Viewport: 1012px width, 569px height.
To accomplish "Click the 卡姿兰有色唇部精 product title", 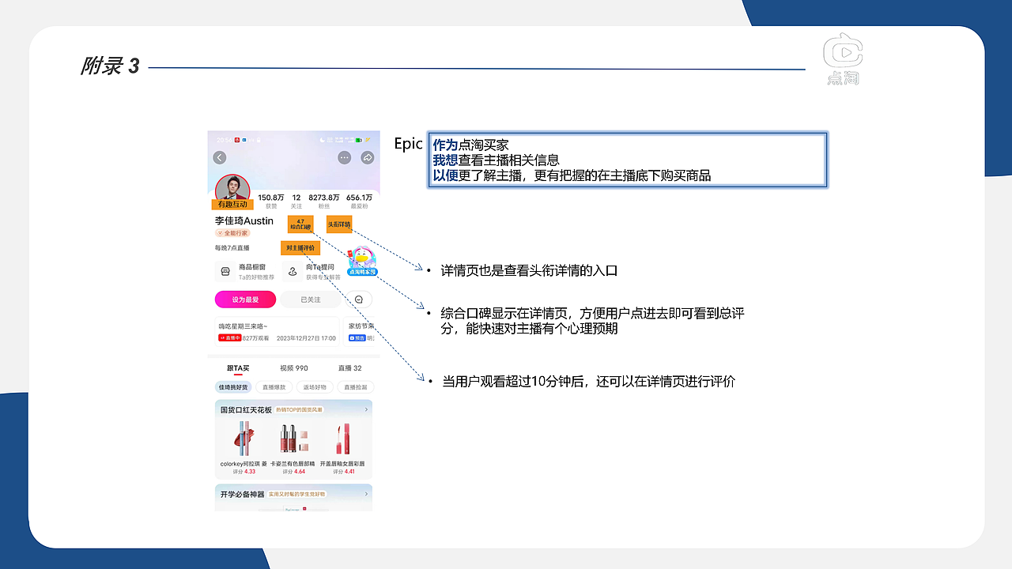I will tap(293, 464).
